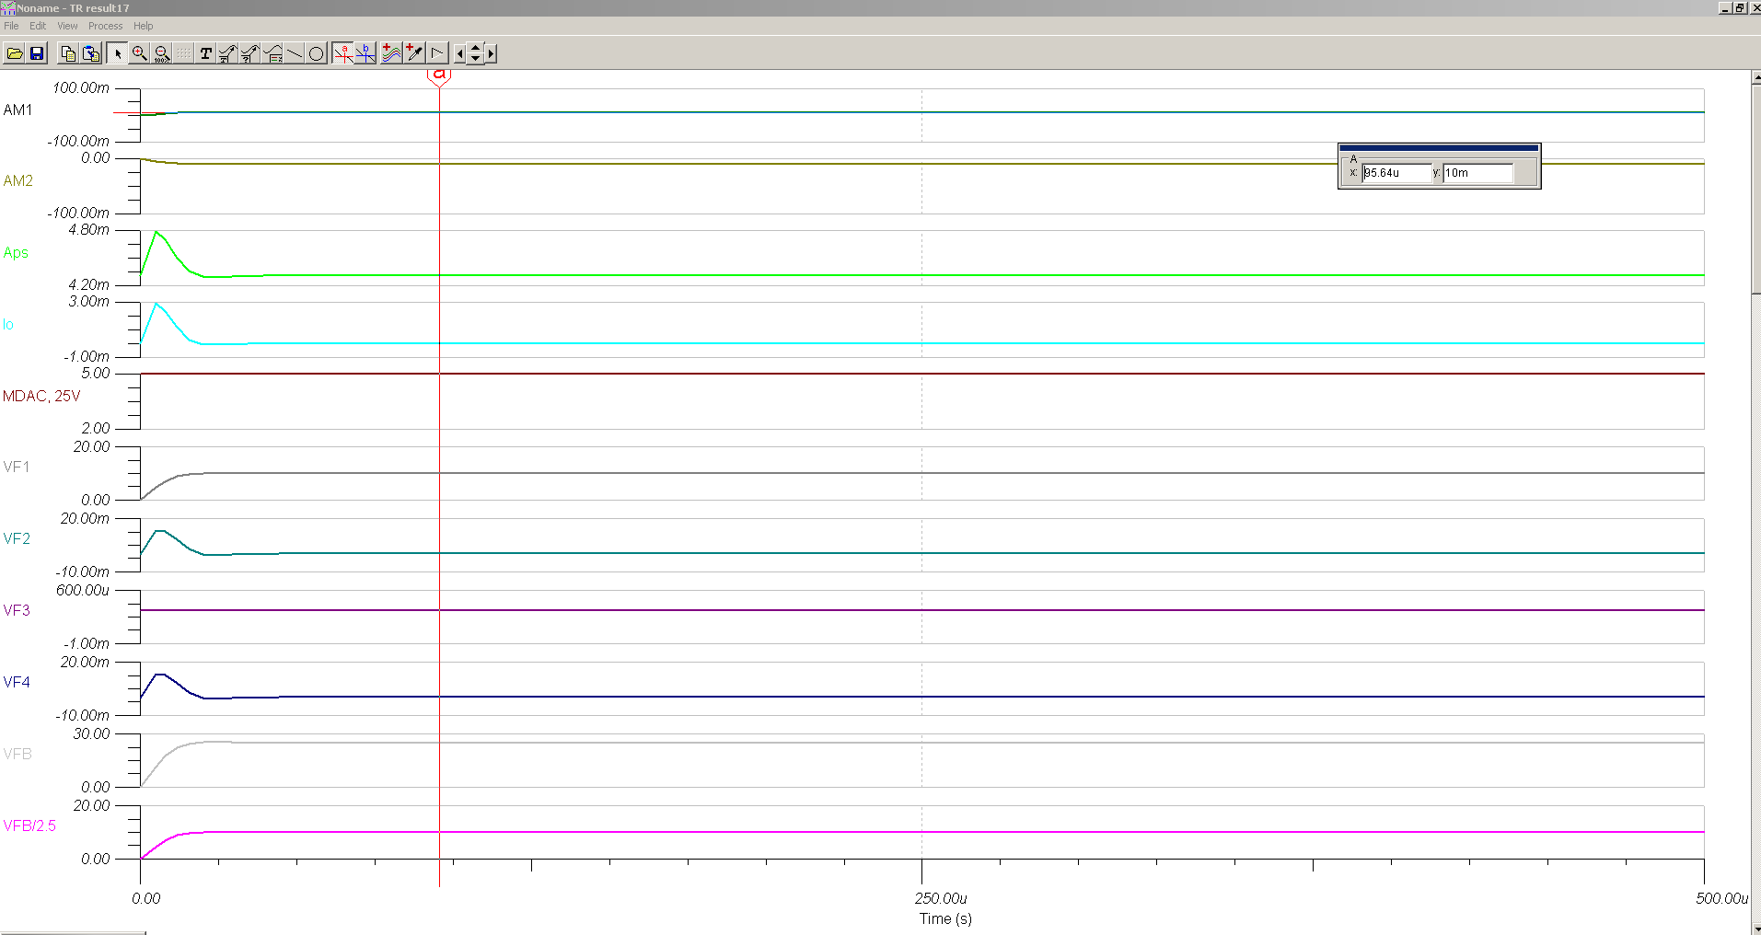The width and height of the screenshot is (1761, 935).
Task: Activate the zoom in magnifier
Action: tap(139, 53)
